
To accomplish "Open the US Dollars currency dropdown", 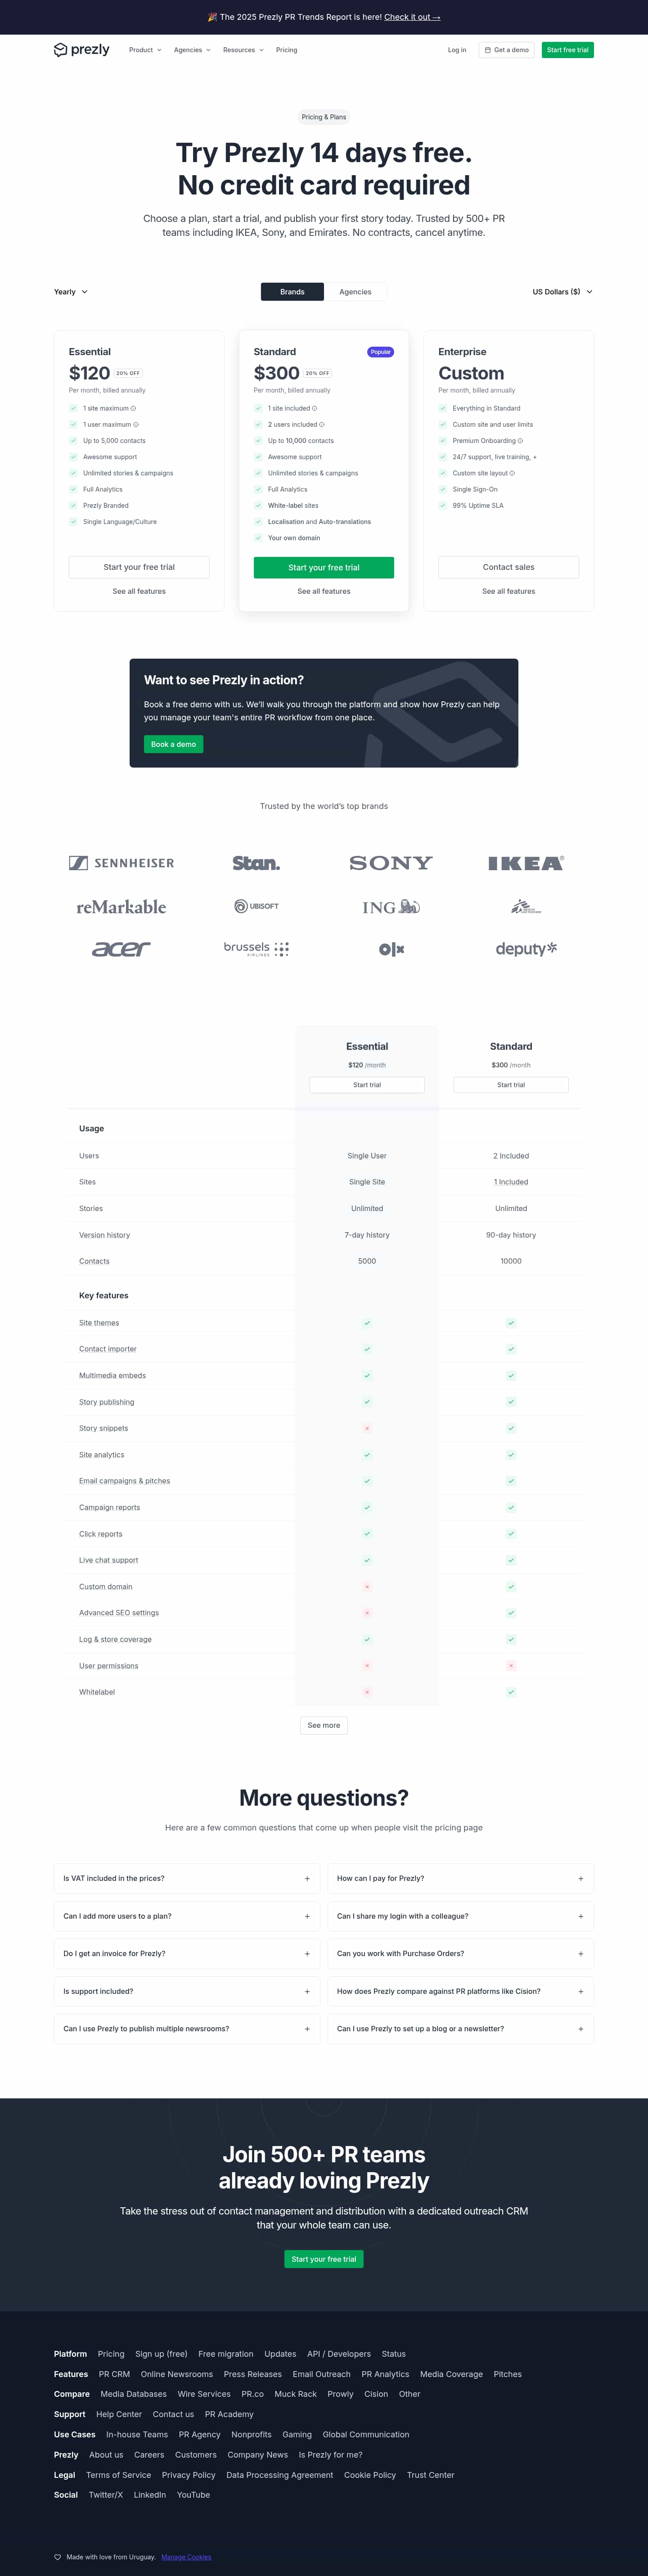I will [562, 292].
